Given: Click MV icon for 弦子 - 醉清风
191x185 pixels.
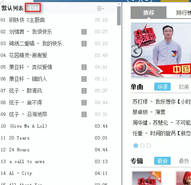Looking at the screenshot, I should tap(84, 91).
